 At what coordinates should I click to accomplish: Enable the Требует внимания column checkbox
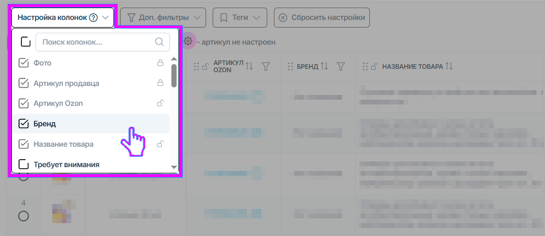(x=23, y=165)
